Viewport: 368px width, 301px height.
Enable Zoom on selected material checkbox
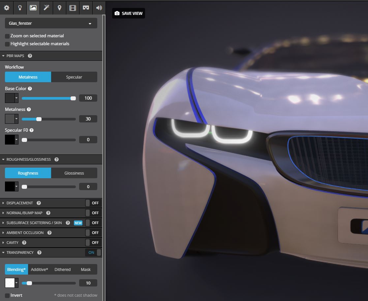tap(7, 36)
